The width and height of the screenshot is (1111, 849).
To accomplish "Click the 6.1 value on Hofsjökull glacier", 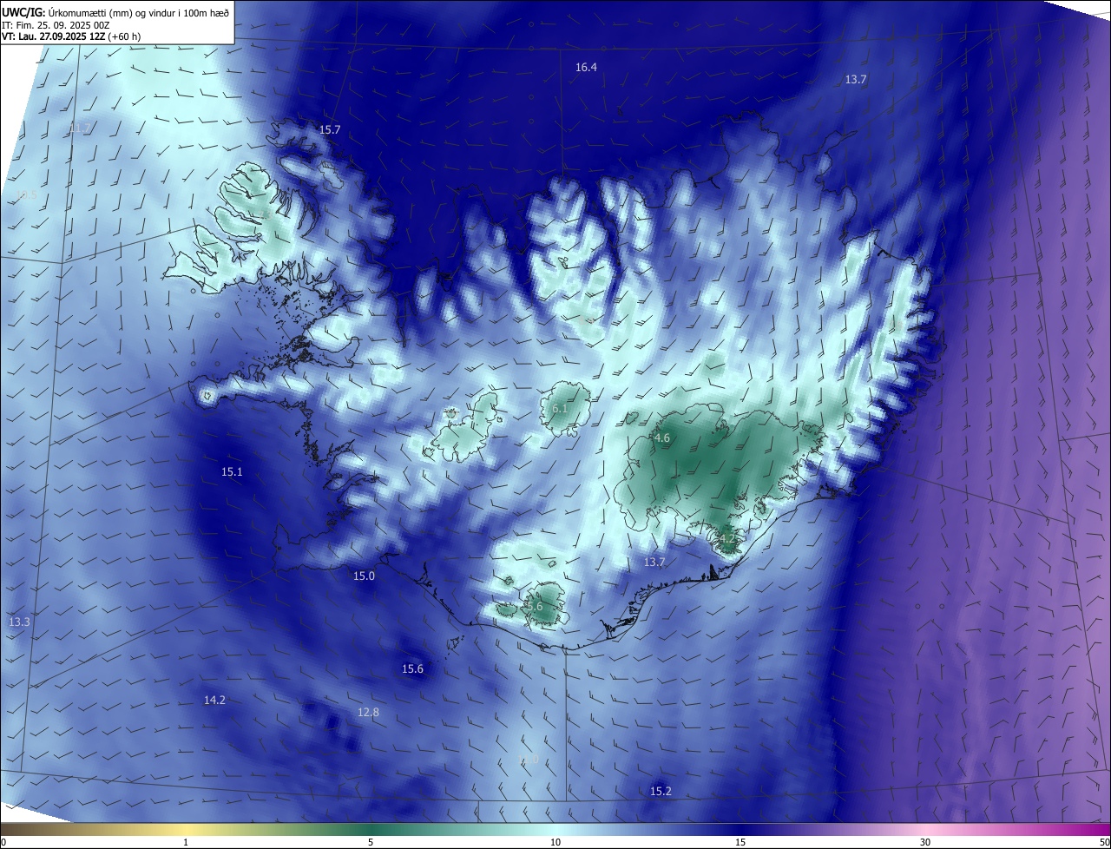I will pyautogui.click(x=560, y=408).
